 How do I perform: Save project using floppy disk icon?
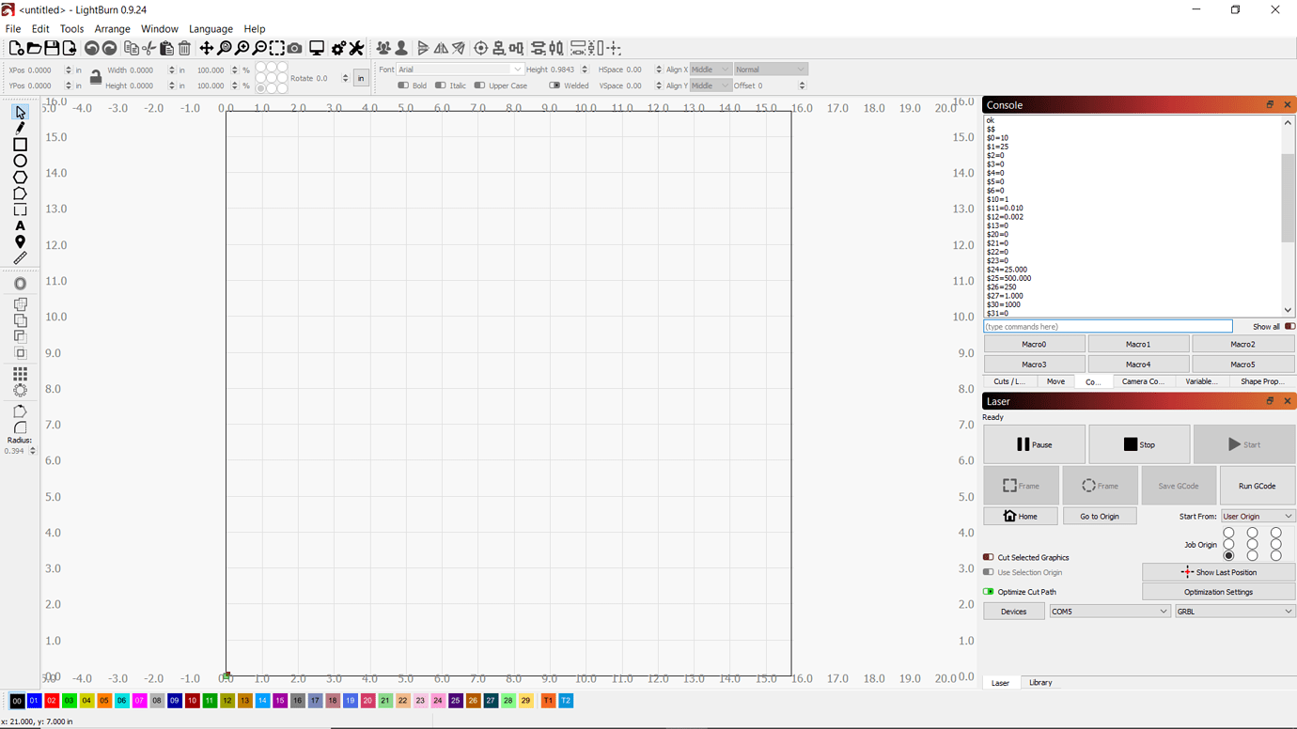point(52,48)
